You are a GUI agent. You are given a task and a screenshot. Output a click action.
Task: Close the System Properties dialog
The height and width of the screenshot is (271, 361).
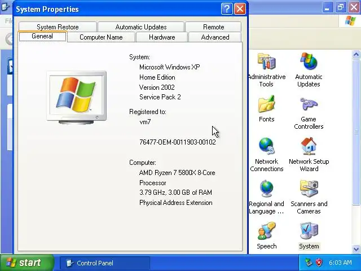click(x=240, y=9)
